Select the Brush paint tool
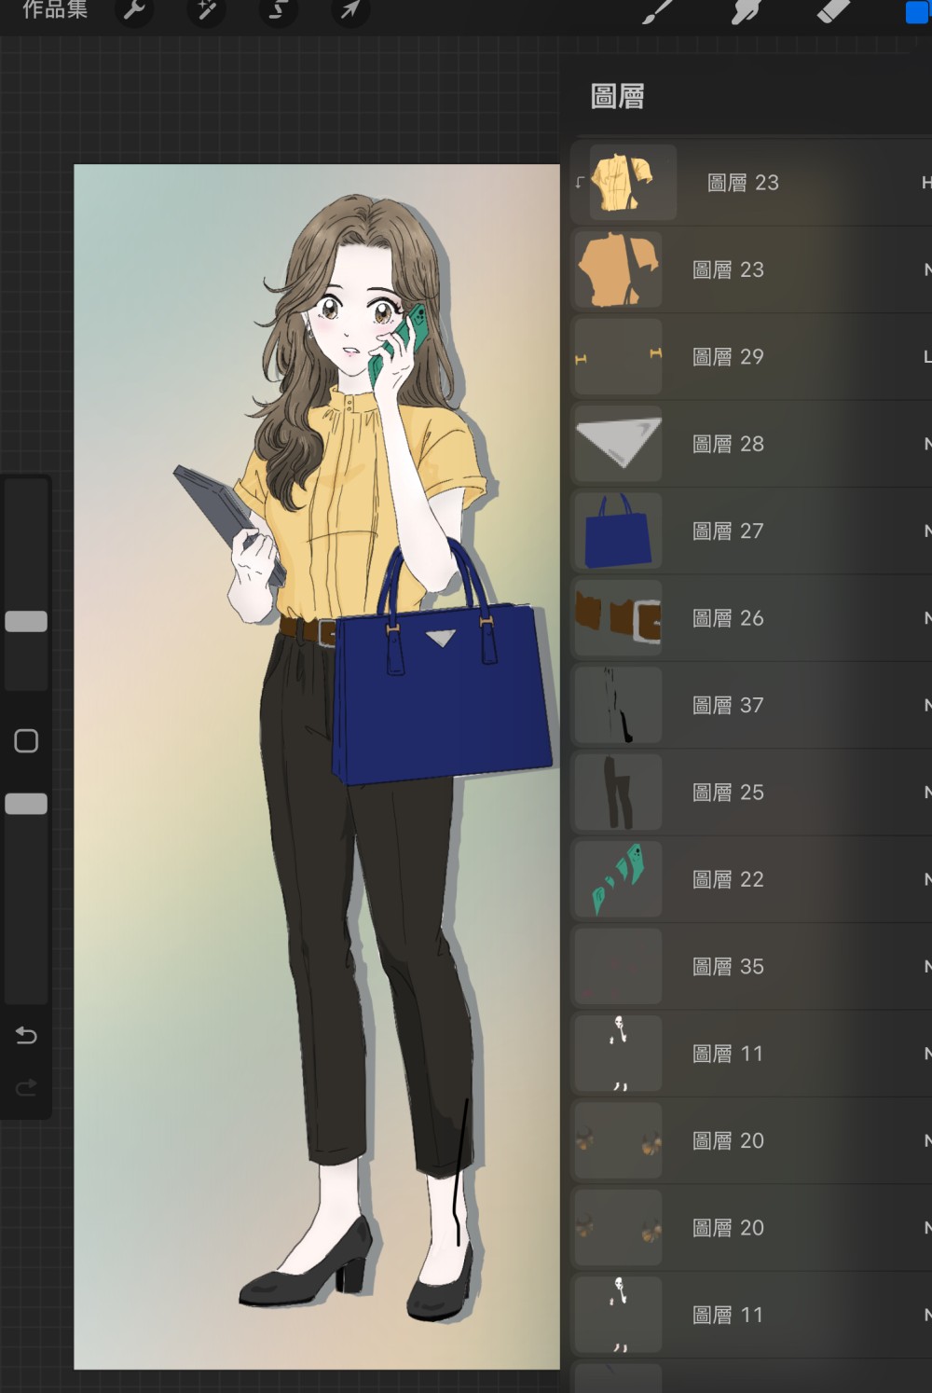This screenshot has height=1393, width=932. click(658, 11)
